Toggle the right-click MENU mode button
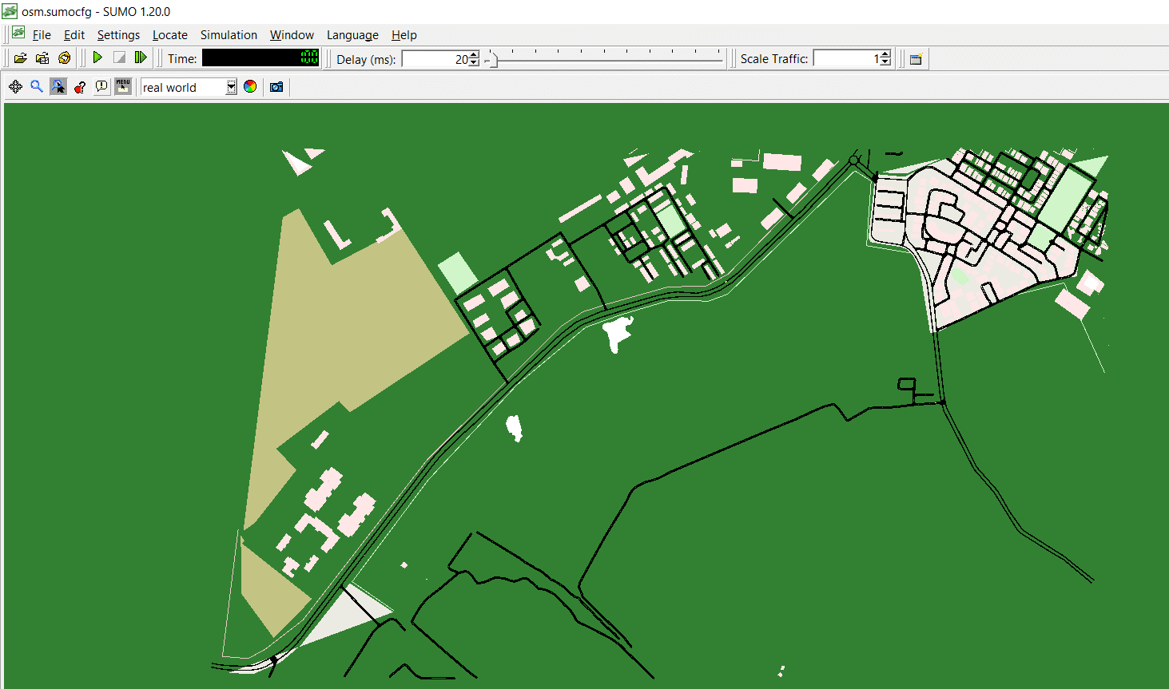This screenshot has width=1169, height=689. tap(123, 87)
